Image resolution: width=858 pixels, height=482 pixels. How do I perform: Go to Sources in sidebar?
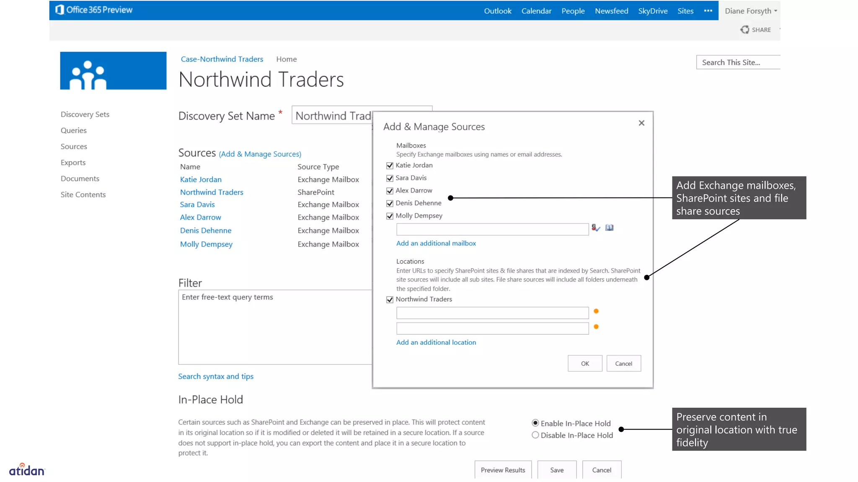pyautogui.click(x=74, y=146)
